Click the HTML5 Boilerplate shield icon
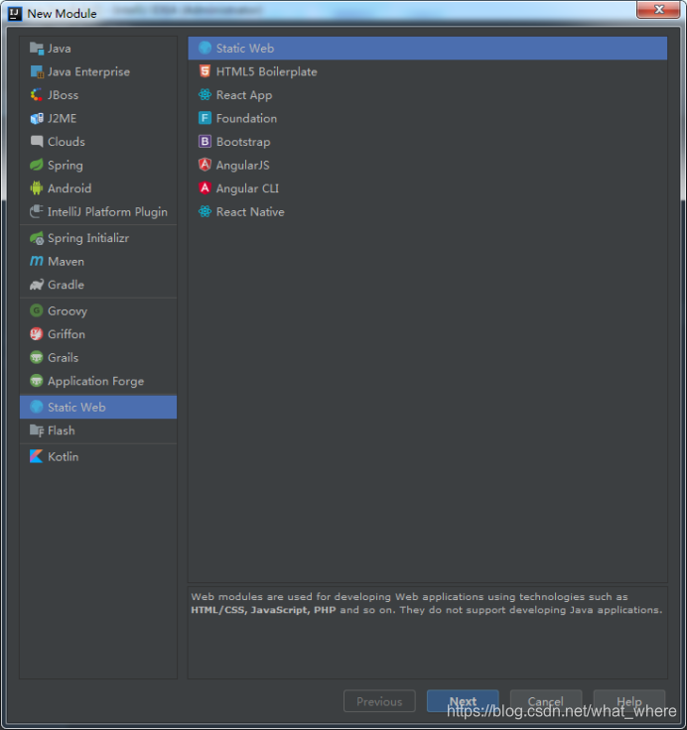Screen dimensions: 687x730 click(x=205, y=71)
